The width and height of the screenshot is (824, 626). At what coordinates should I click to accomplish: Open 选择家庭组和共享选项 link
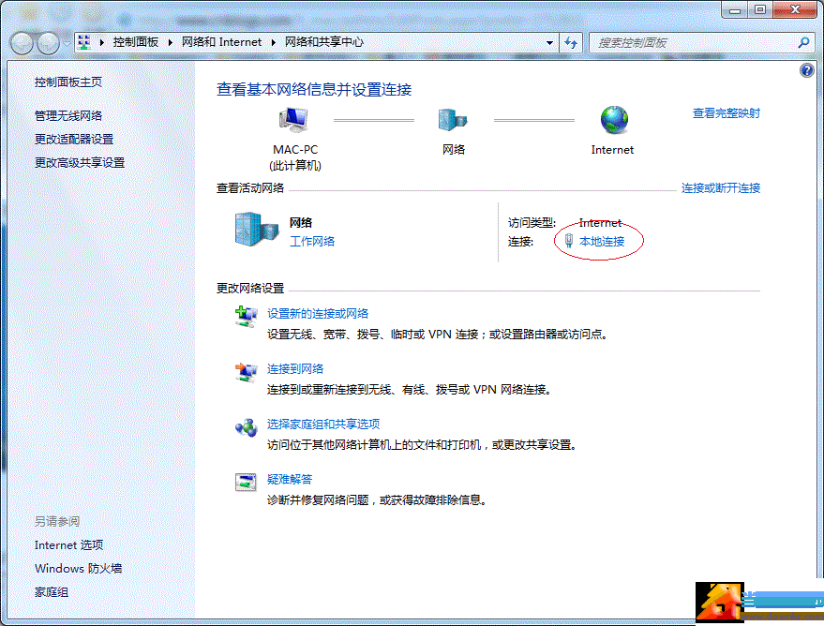(323, 424)
